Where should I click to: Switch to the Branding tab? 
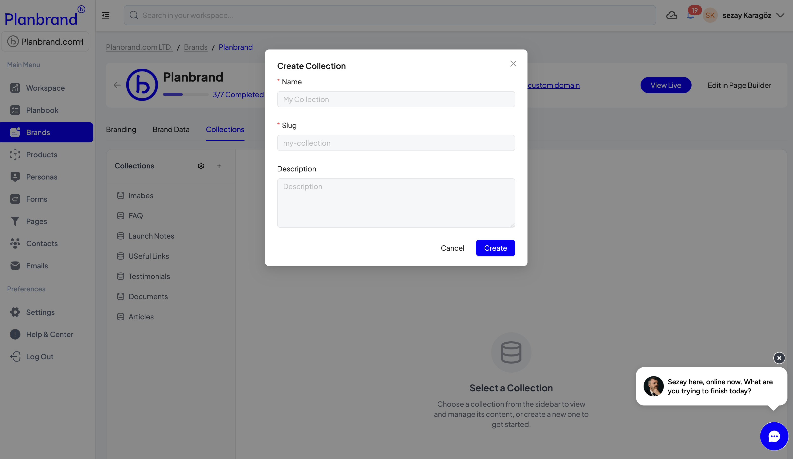(x=121, y=129)
